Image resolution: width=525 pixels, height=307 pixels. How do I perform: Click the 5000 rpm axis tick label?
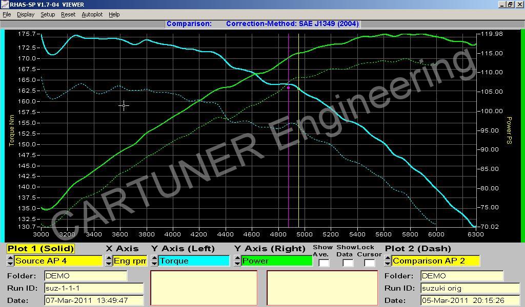[x=305, y=234]
